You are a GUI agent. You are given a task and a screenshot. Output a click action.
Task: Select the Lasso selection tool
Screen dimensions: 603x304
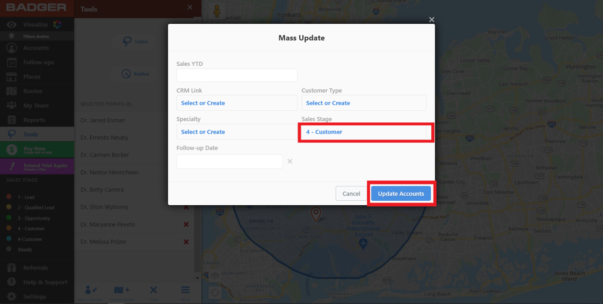point(134,41)
